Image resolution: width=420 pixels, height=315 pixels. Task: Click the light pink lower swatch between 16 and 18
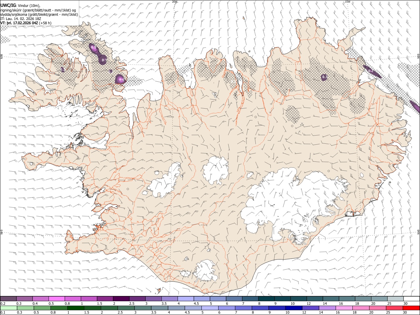click(344, 308)
